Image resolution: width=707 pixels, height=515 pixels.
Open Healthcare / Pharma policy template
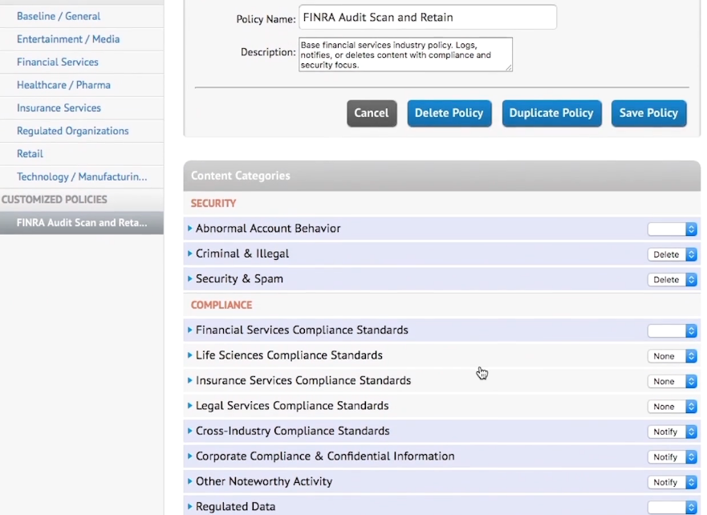63,85
